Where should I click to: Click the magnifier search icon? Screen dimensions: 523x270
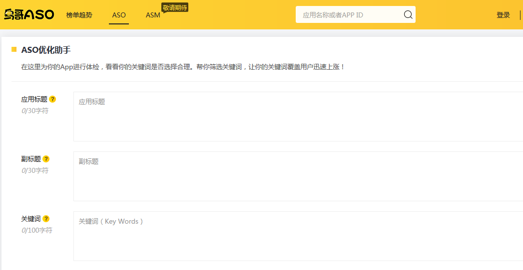[x=408, y=15]
